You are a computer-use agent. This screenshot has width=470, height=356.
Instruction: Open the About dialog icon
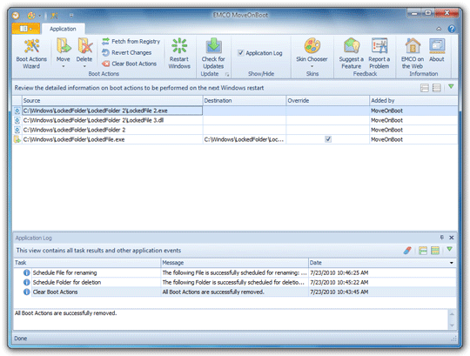tap(437, 45)
